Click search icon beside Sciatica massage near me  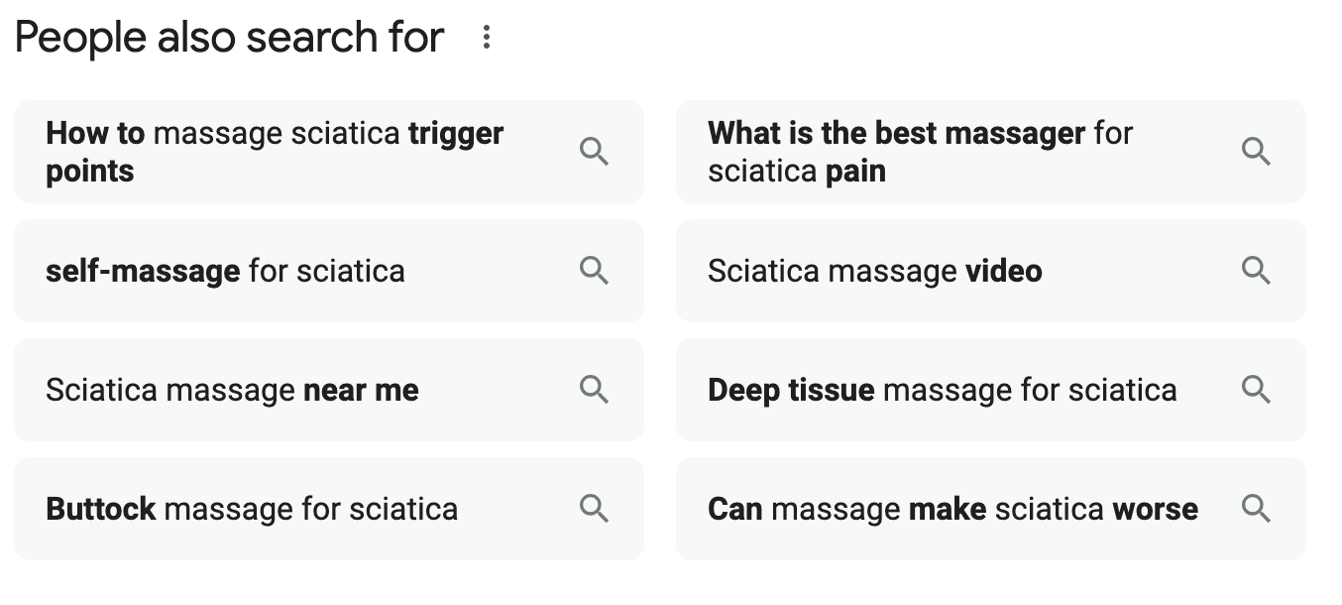click(594, 390)
